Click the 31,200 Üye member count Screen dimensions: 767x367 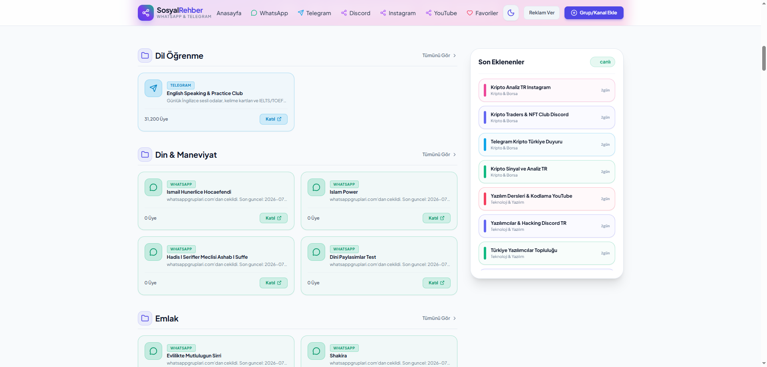(156, 119)
